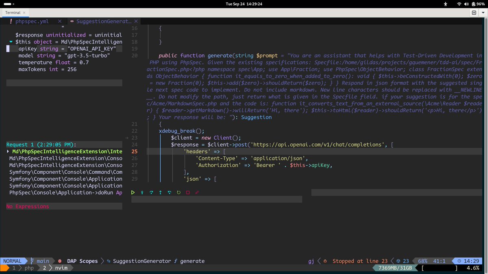Viewport: 488px width, 274px height.
Task: Click the step into debug icon
Action: pyautogui.click(x=142, y=192)
